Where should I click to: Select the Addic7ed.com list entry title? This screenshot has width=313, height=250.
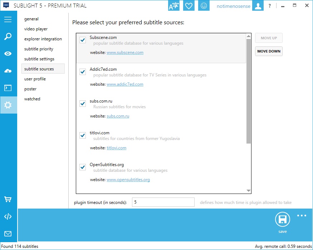103,69
